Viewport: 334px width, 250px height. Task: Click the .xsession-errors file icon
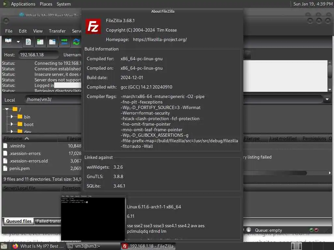[5, 153]
